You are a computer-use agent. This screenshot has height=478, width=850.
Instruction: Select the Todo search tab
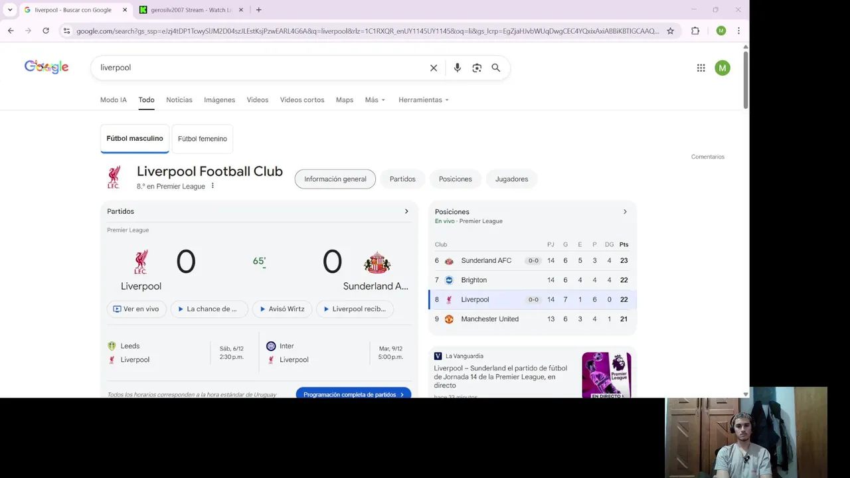tap(146, 100)
